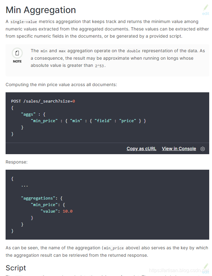The width and height of the screenshot is (212, 276).
Task: Open View in Console
Action: click(179, 149)
